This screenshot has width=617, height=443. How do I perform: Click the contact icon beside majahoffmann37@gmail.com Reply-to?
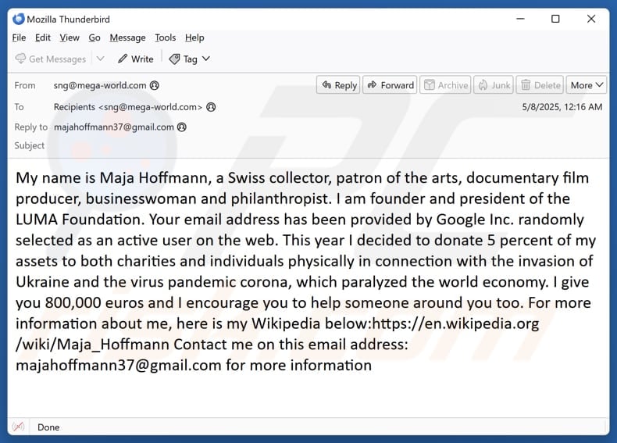[x=181, y=127]
